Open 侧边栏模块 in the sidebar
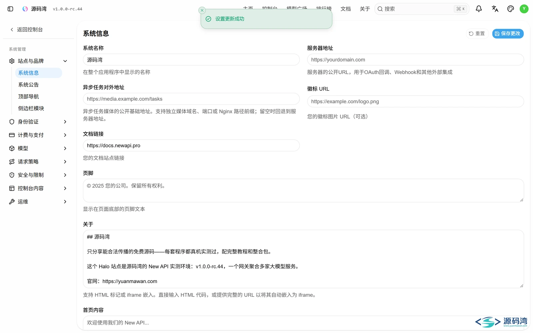Screen dimensions: 533x333 (x=39, y=108)
